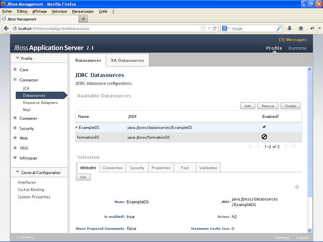Screen dimensions: 323x242
Task: Go to the Firefox home page icon
Action: [301, 28]
